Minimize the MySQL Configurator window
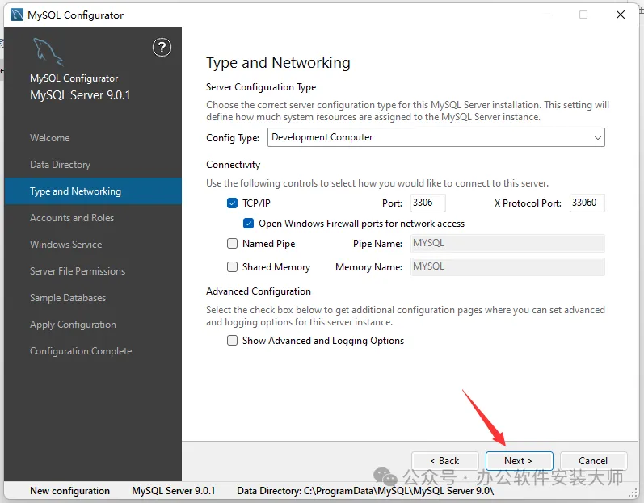Screen dimensions: 644x503 coord(547,15)
